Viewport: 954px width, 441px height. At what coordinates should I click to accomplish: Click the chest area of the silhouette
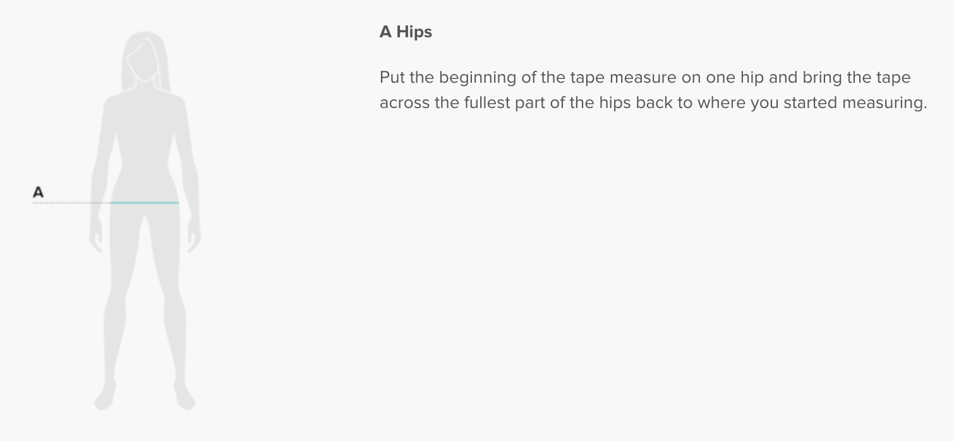pos(145,120)
